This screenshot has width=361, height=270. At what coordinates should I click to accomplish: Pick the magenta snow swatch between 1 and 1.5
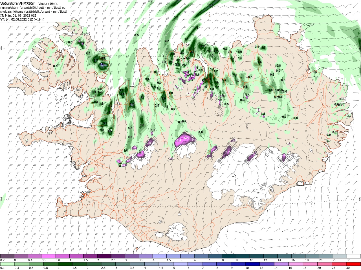(x=76, y=256)
